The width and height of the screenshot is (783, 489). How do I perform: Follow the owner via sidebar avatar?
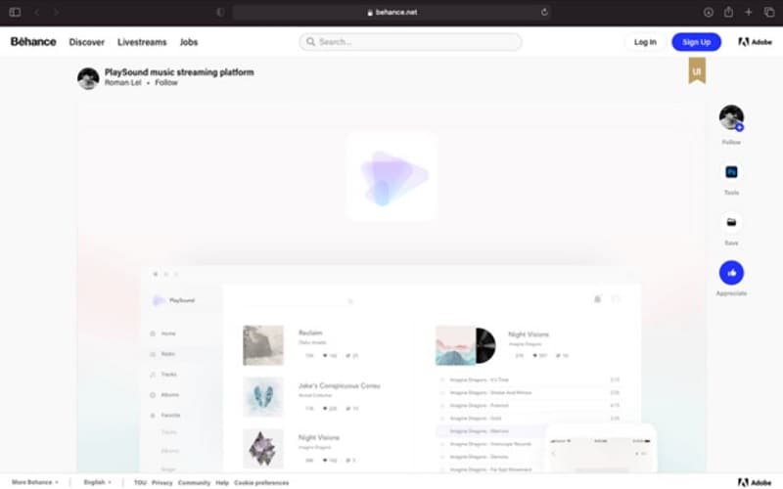[x=731, y=118]
